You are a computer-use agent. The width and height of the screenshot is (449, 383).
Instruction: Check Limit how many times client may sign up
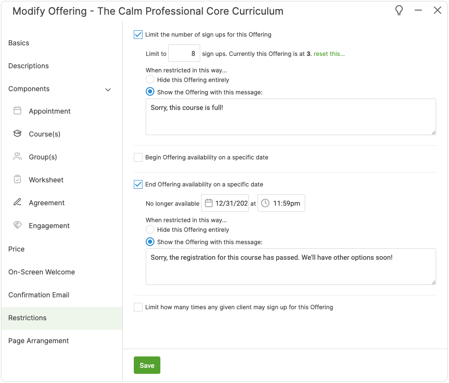pos(138,307)
